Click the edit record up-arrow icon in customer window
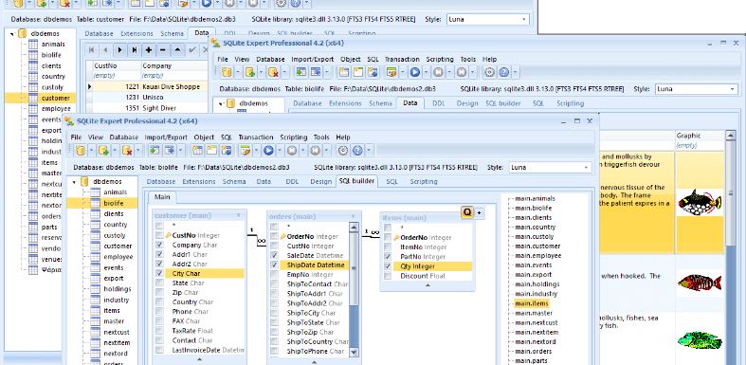746x365 pixels. point(177,49)
